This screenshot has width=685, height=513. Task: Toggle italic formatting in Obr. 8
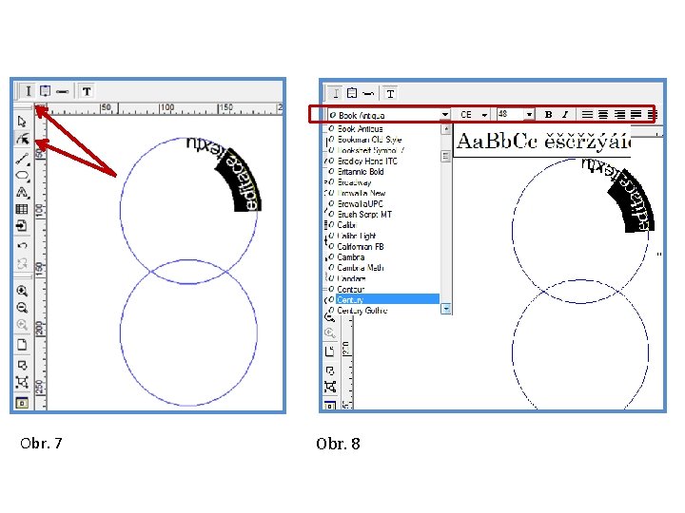[565, 114]
